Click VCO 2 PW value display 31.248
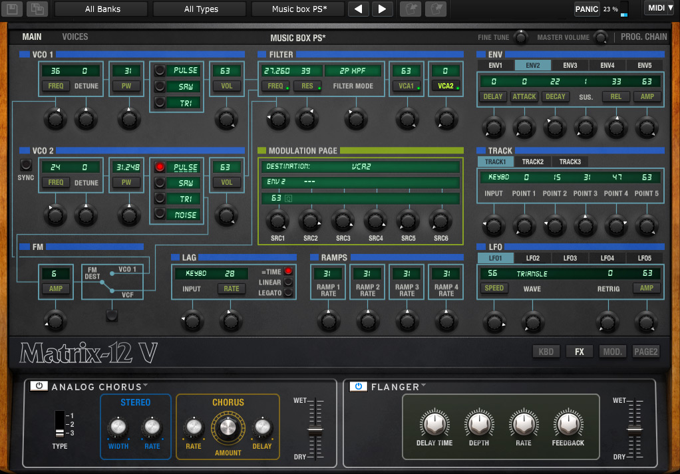This screenshot has width=680, height=474. (x=126, y=167)
